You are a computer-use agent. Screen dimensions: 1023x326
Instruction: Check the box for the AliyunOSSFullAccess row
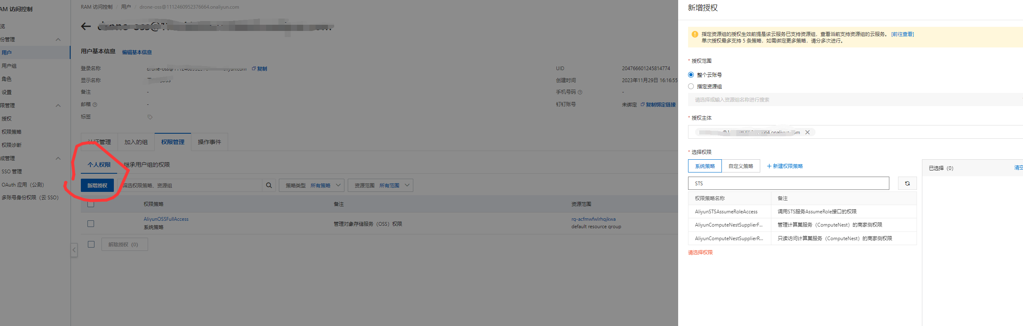91,224
